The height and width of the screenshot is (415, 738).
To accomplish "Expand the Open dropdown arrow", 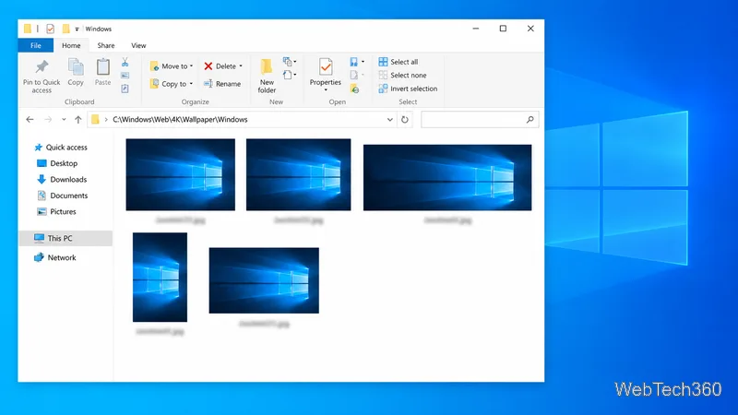I will (363, 62).
